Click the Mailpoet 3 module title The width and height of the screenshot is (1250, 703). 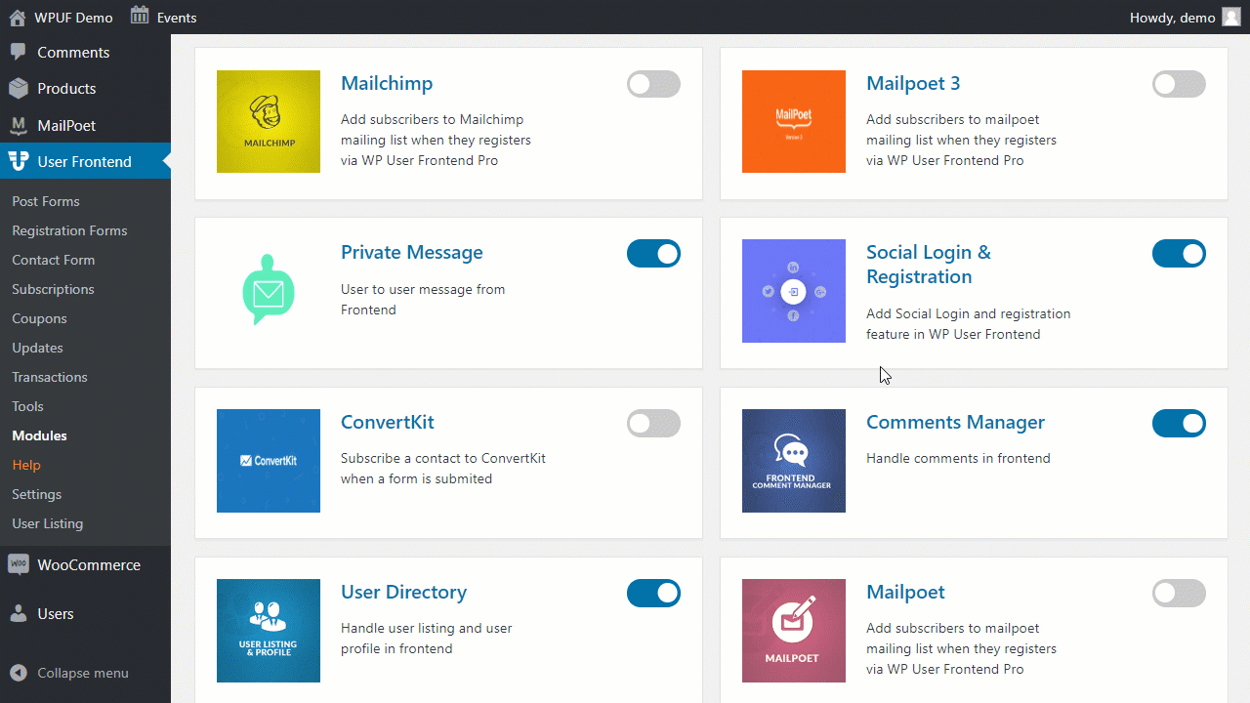(x=913, y=84)
